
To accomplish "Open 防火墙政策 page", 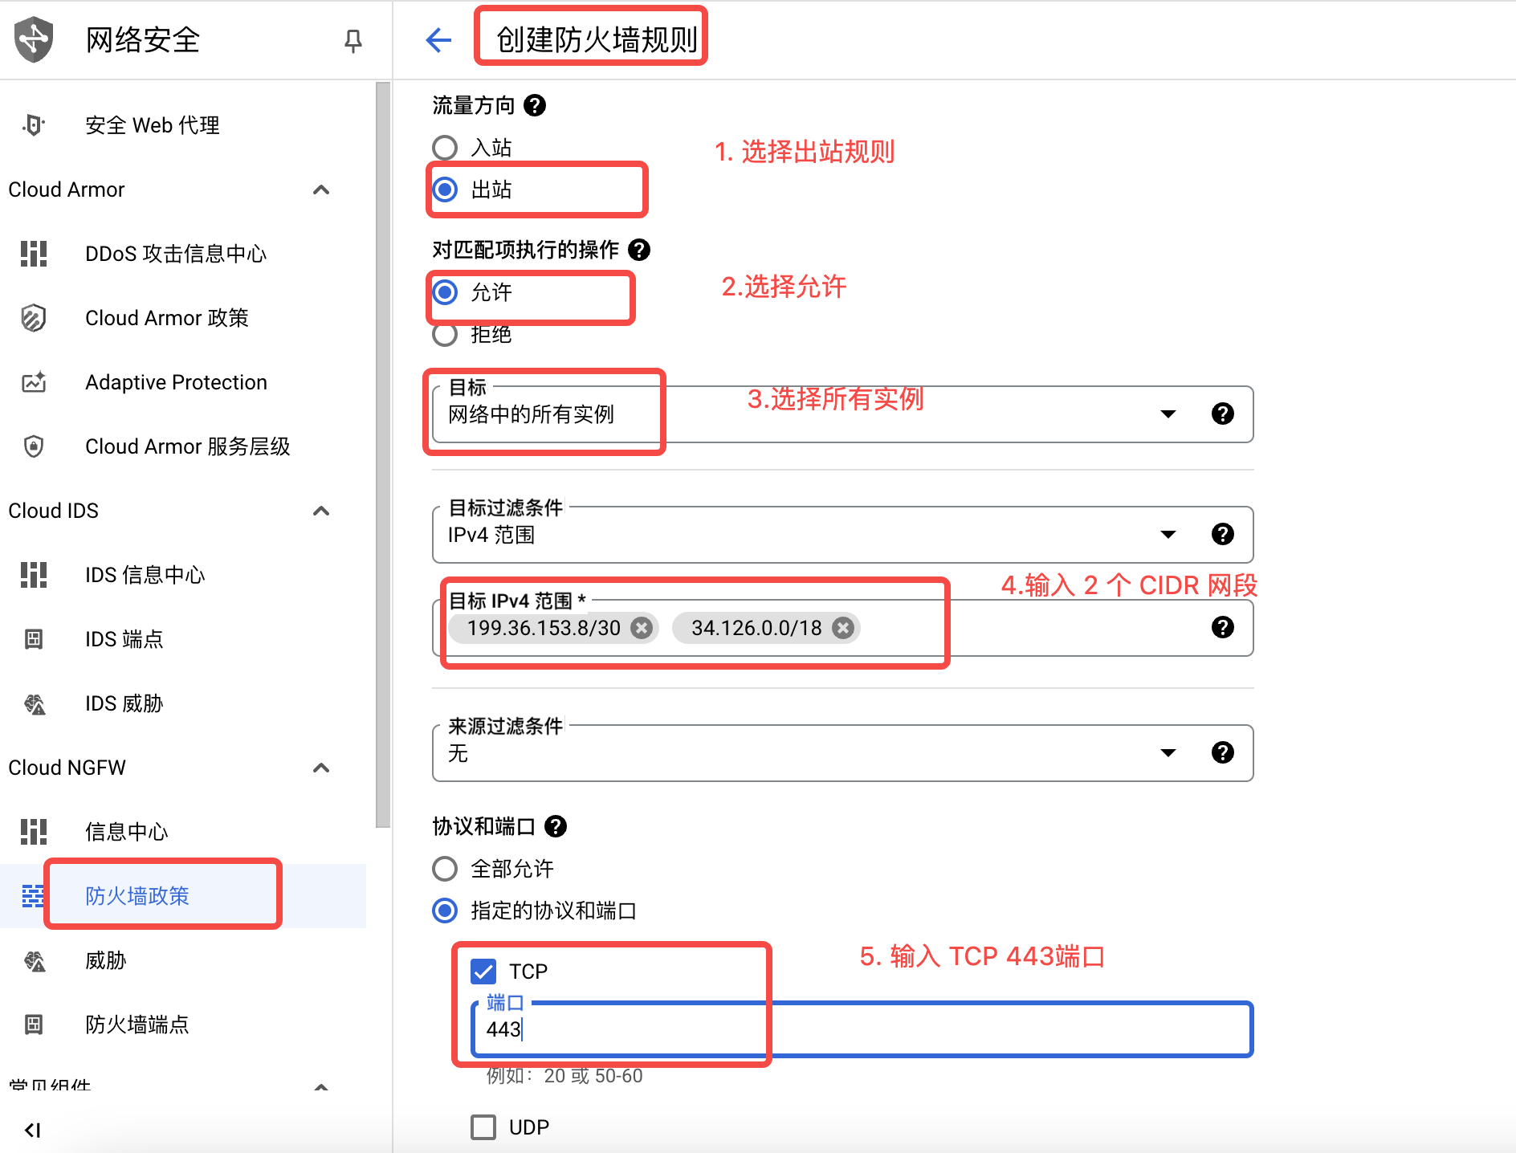I will (x=183, y=896).
